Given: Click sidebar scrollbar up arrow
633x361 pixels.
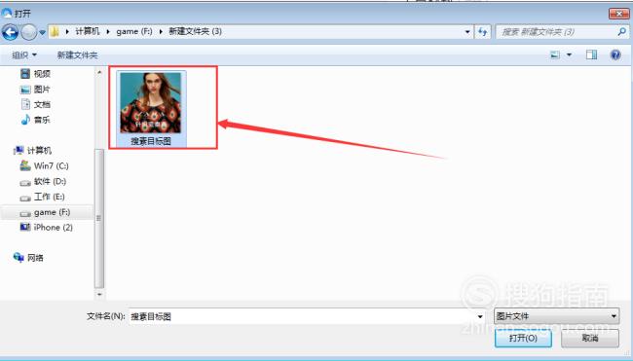Looking at the screenshot, I should (99, 72).
